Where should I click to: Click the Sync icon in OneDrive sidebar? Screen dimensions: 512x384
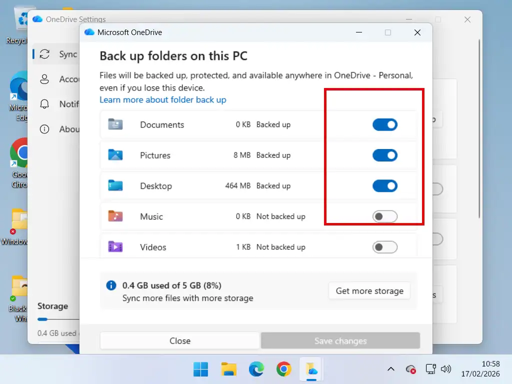pos(44,54)
